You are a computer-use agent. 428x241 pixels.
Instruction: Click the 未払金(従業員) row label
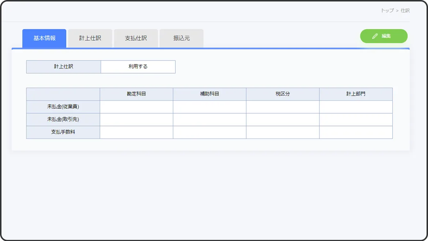point(63,107)
